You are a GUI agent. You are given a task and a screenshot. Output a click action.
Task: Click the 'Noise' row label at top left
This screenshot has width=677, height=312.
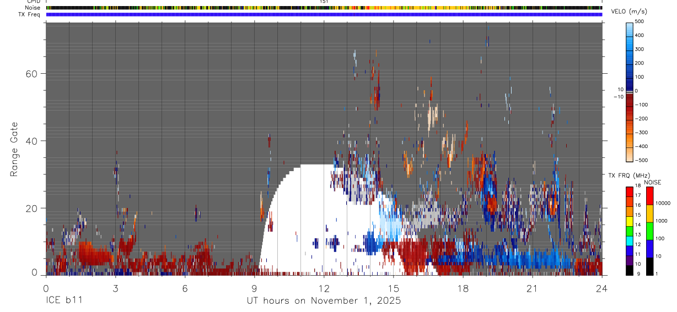pos(33,8)
